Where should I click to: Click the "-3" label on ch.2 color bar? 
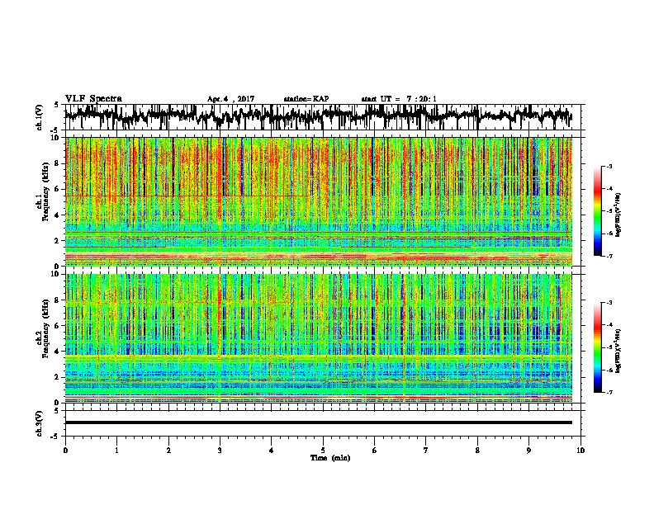pyautogui.click(x=609, y=303)
